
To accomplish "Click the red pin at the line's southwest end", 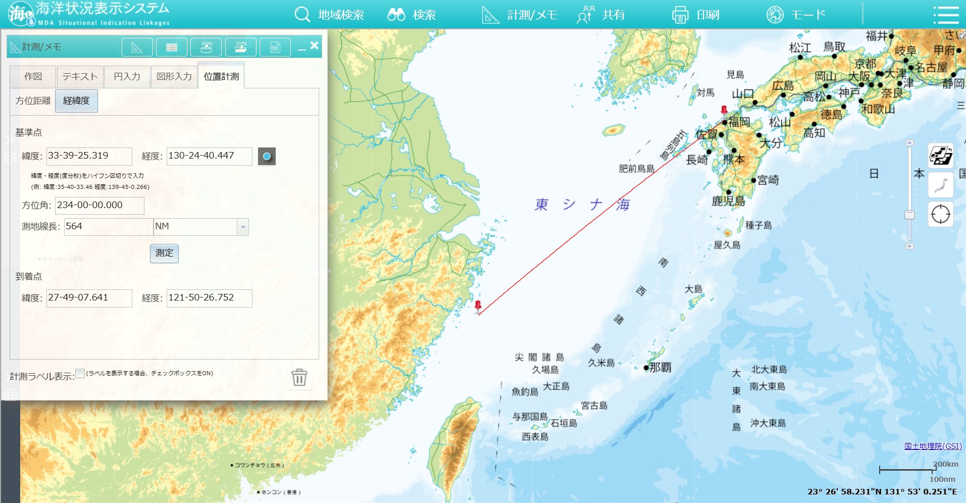I will (x=478, y=306).
